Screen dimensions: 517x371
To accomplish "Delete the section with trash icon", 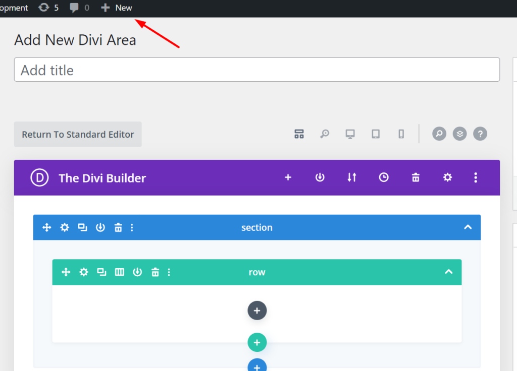I will coord(118,227).
